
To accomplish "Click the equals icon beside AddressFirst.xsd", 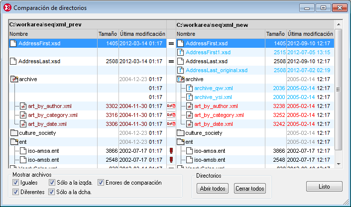I will (171, 44).
